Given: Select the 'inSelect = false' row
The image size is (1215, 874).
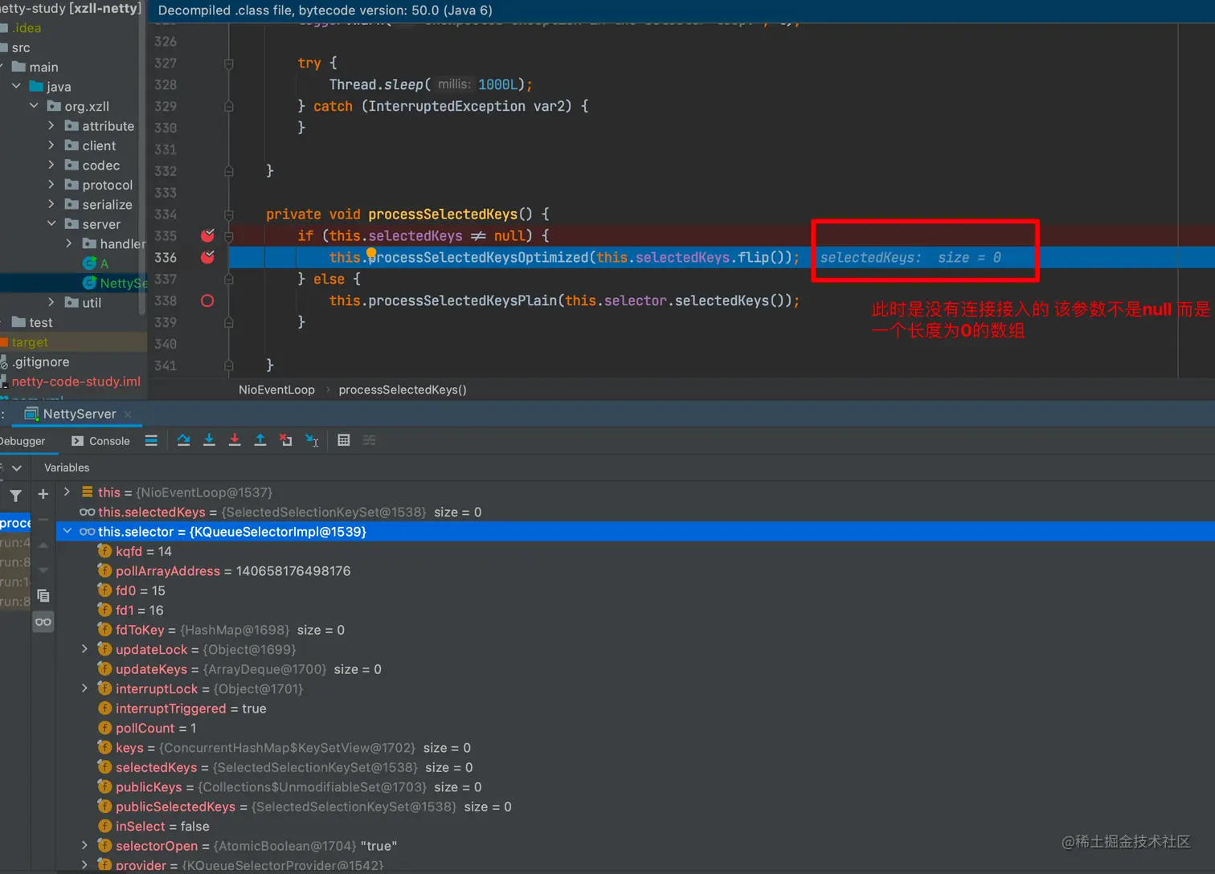Looking at the screenshot, I should point(635,826).
